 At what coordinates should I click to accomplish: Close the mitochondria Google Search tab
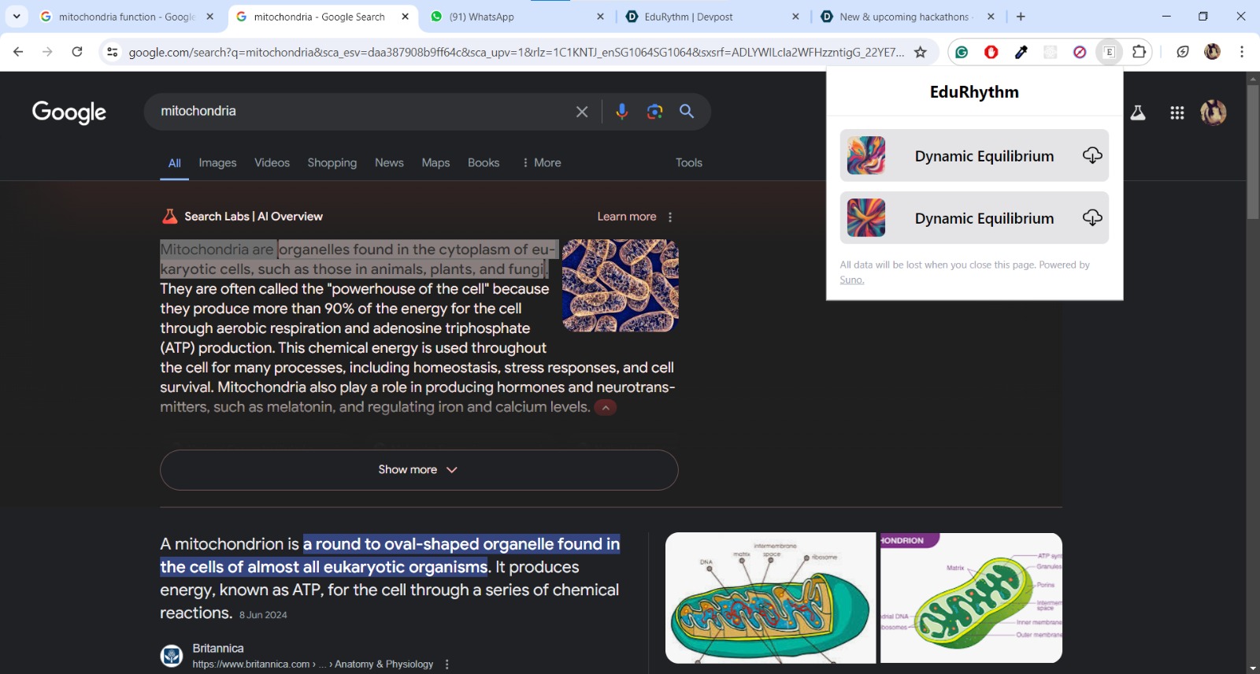pyautogui.click(x=405, y=17)
